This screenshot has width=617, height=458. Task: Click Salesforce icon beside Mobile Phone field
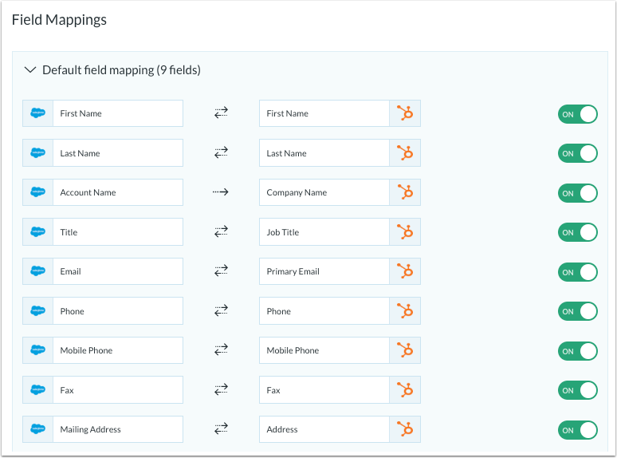click(37, 350)
